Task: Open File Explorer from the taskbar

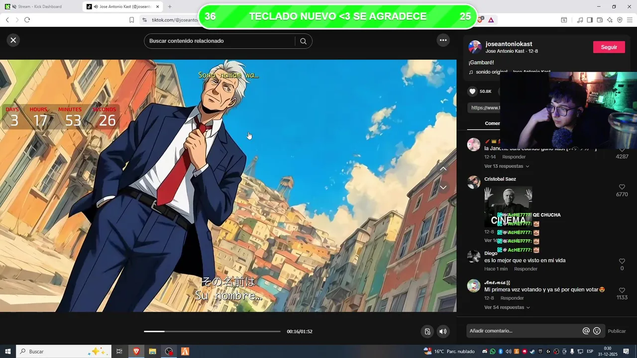Action: pyautogui.click(x=152, y=352)
